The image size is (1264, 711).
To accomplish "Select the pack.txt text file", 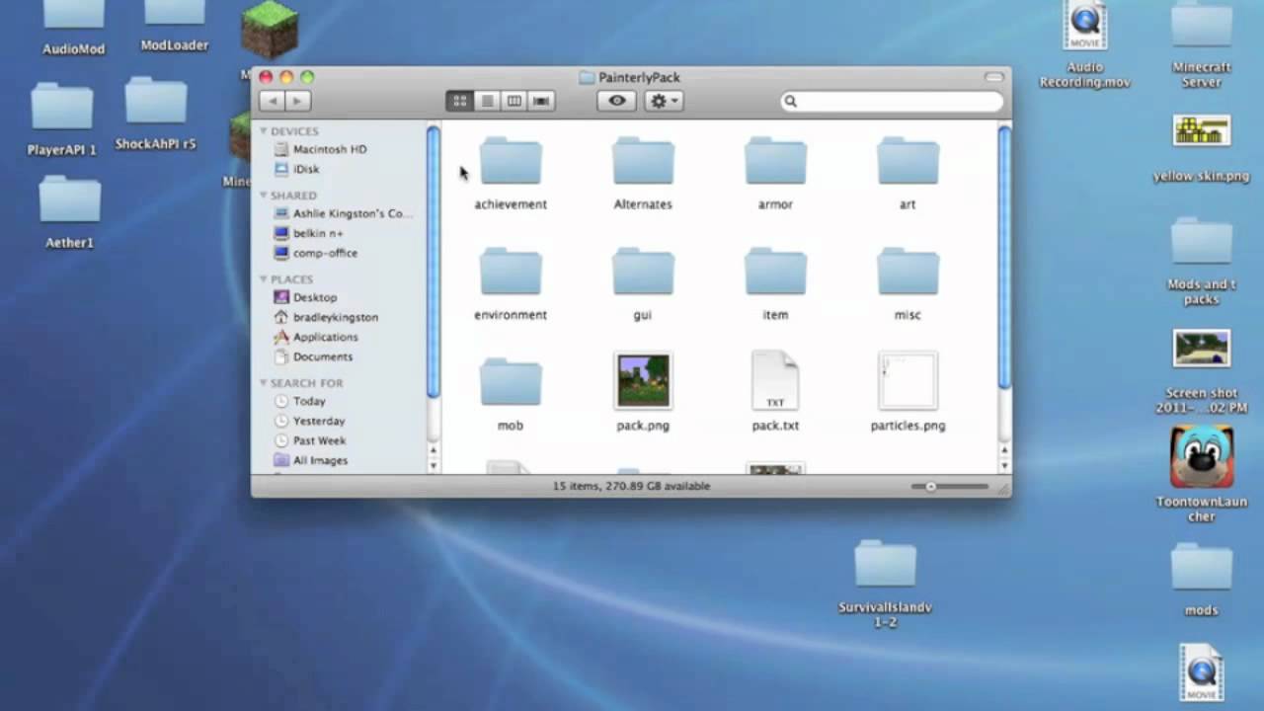I will pyautogui.click(x=775, y=380).
